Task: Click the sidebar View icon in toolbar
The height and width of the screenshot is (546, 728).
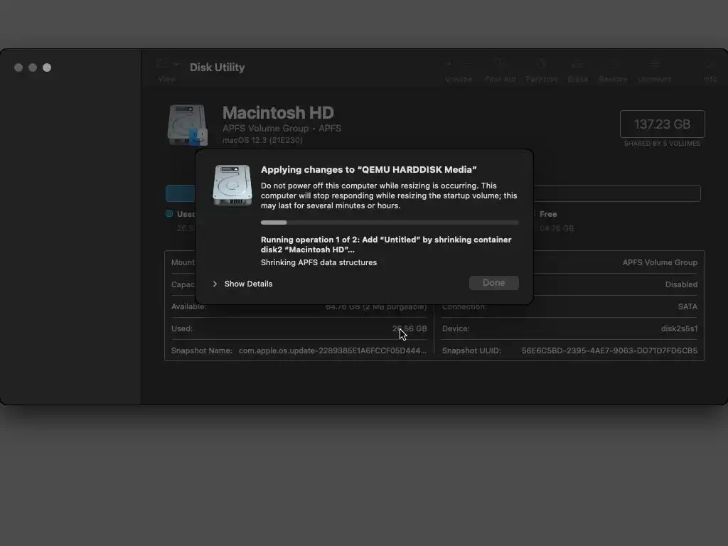Action: [x=163, y=64]
